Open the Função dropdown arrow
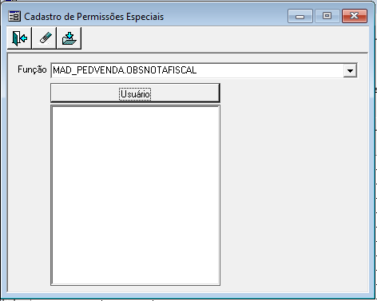 350,70
